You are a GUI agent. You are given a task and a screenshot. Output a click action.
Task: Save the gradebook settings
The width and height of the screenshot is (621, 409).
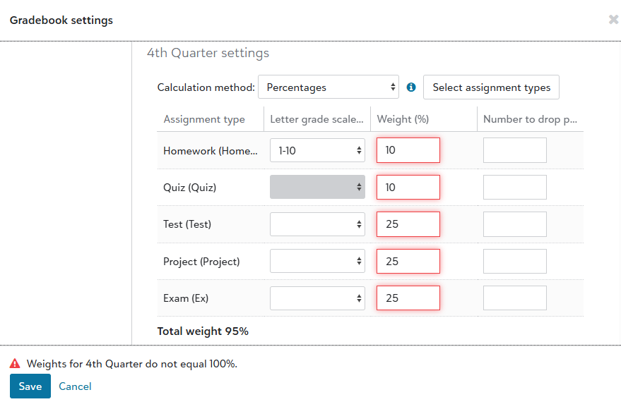[x=30, y=386]
